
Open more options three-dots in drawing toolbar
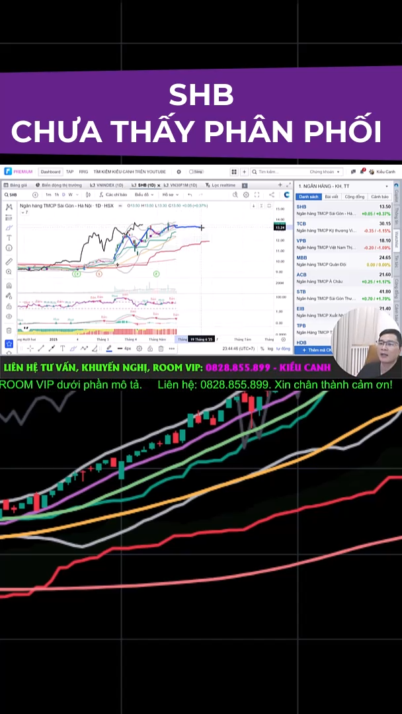click(x=172, y=348)
